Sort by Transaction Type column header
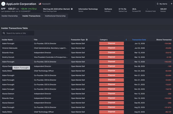 (x=78, y=40)
